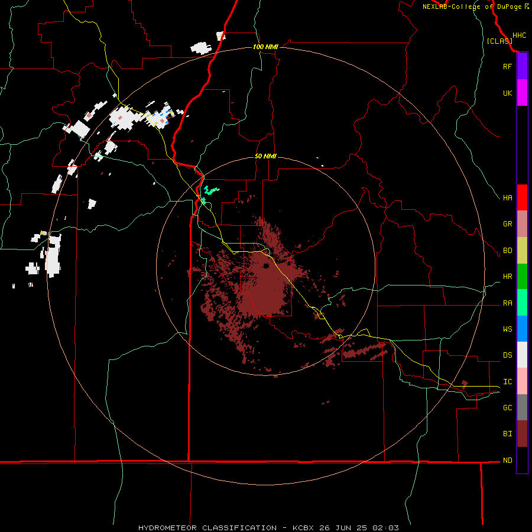Click the KCBX station identifier
Image resolution: width=532 pixels, height=532 pixels.
coord(303,528)
